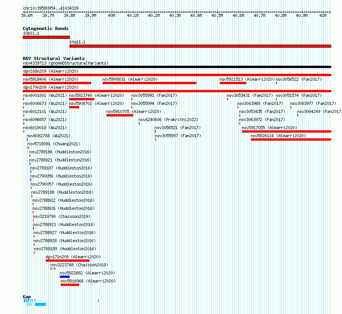Select the black nsv4339713 variant bar
The image size is (342, 314).
coord(177,67)
